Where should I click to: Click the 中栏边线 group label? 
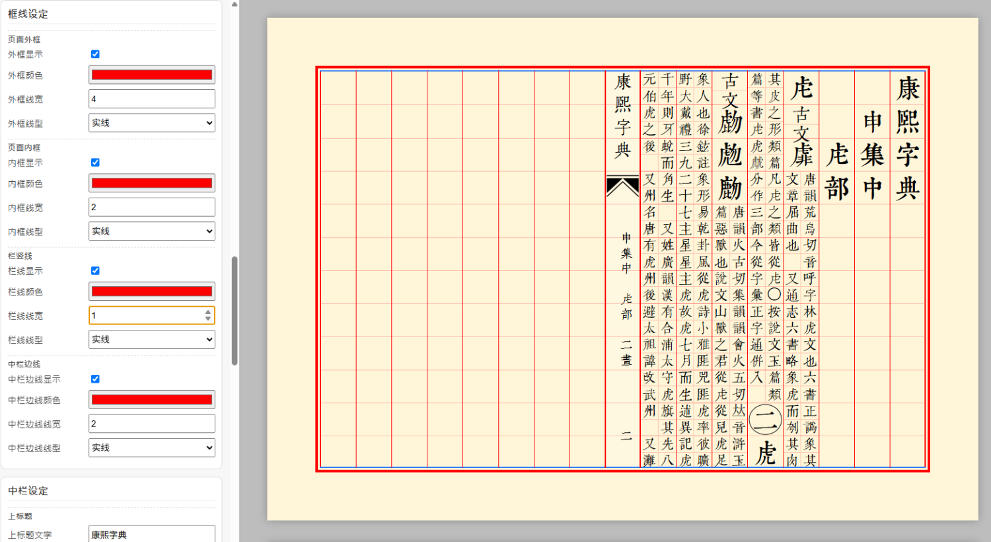24,365
